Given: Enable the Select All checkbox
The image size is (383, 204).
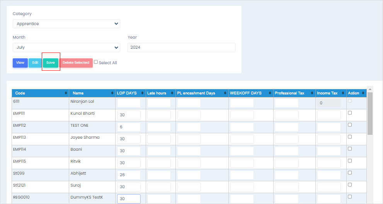Looking at the screenshot, I should (x=96, y=62).
